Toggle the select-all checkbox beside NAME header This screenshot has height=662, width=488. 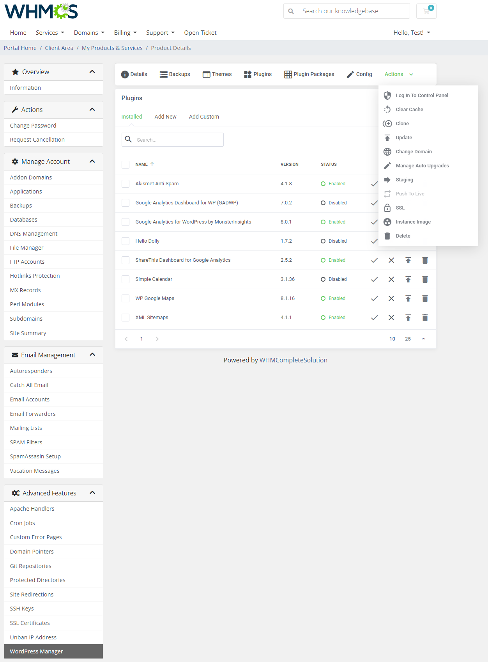pyautogui.click(x=126, y=164)
